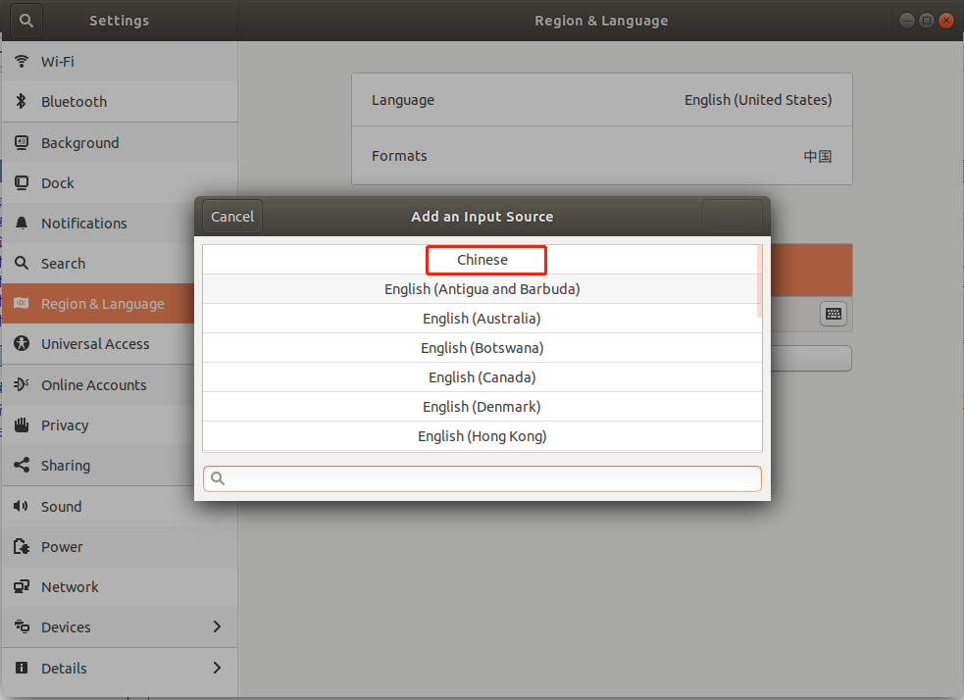964x700 pixels.
Task: Click the Network sidebar icon
Action: coord(21,586)
